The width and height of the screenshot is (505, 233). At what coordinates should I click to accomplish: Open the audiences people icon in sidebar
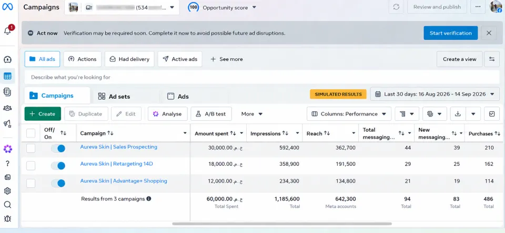(7, 108)
